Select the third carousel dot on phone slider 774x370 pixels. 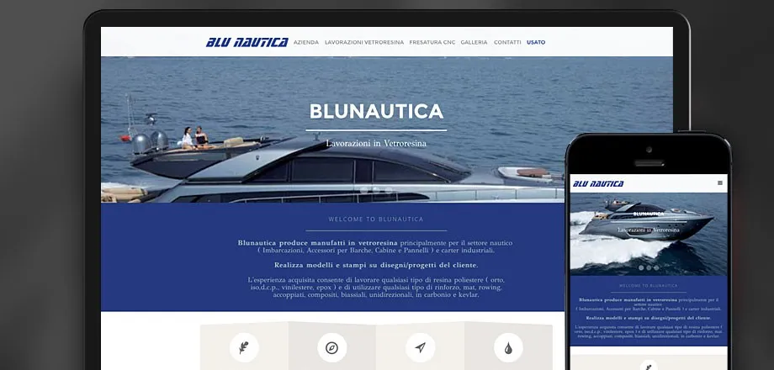click(657, 267)
